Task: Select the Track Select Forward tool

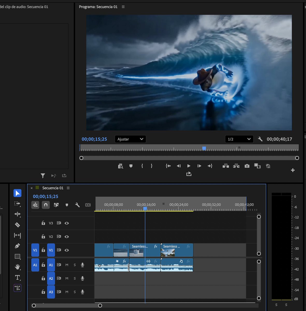Action: 17,204
